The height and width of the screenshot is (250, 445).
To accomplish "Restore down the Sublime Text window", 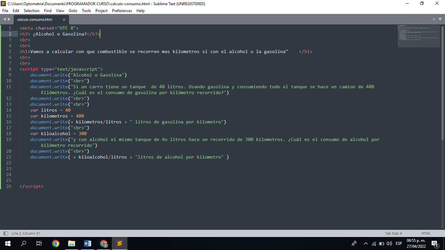I will click(x=422, y=4).
